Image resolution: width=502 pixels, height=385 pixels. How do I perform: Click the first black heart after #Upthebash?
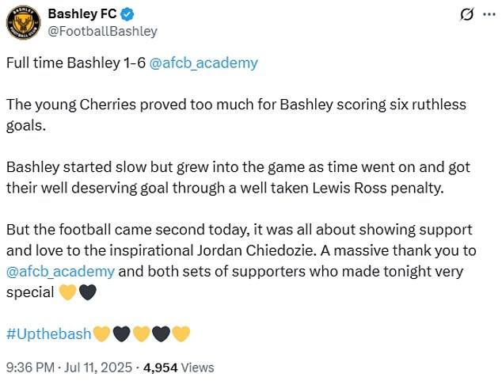(x=121, y=334)
